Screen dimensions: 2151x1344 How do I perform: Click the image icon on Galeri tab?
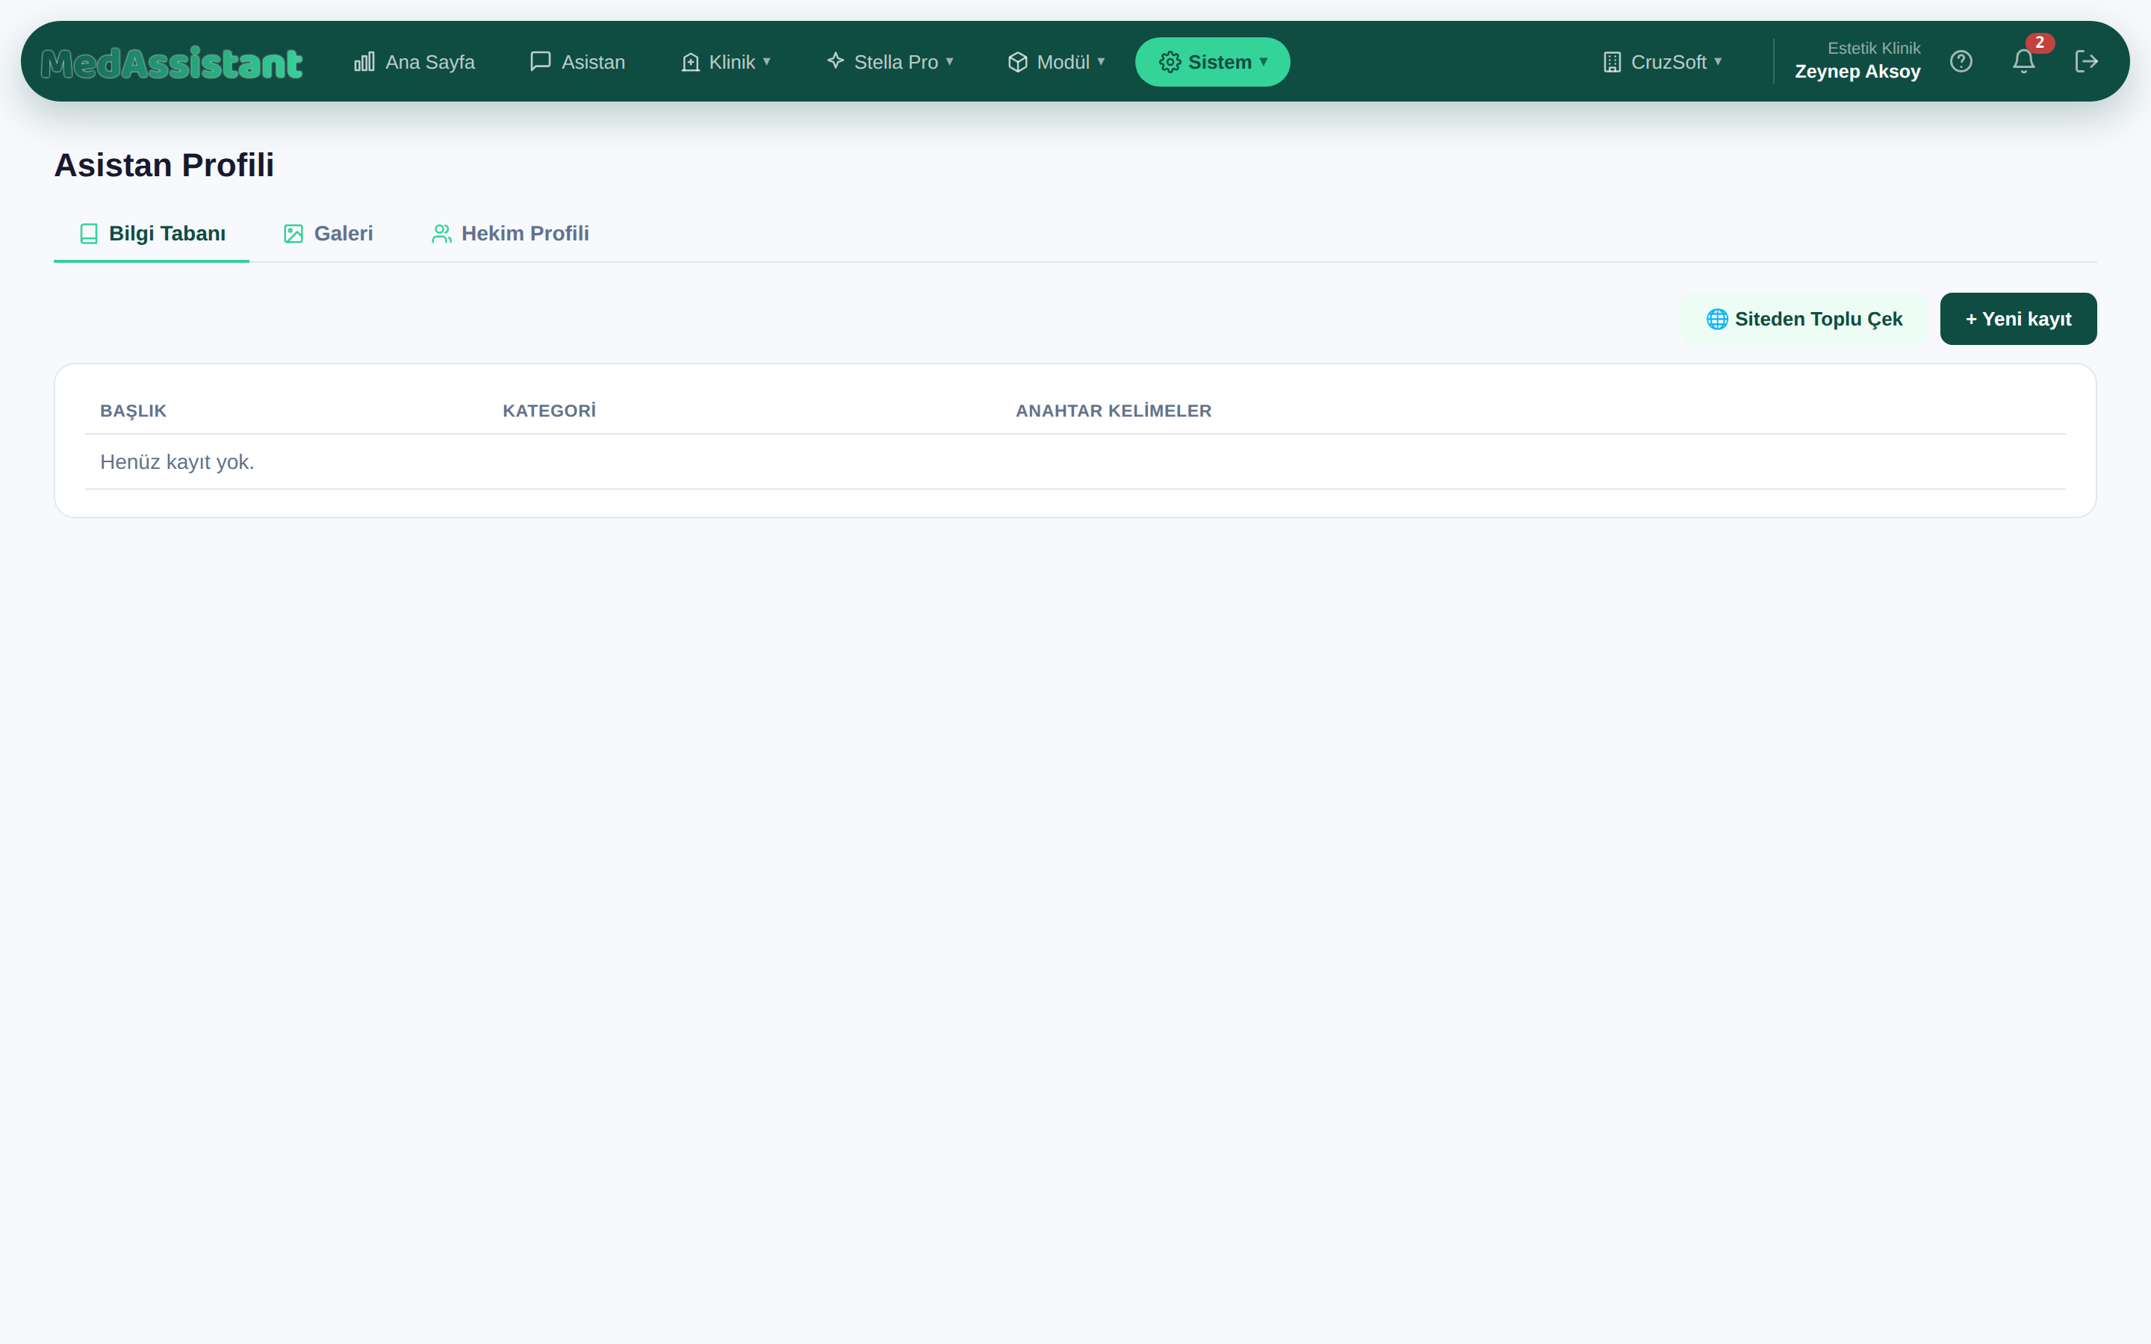click(294, 234)
